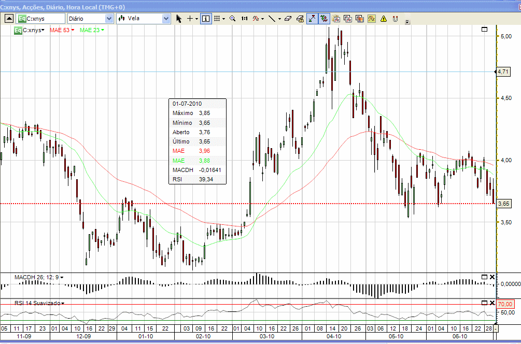This screenshot has width=521, height=344.
Task: Click the RSI 39,34 row
Action: point(198,179)
